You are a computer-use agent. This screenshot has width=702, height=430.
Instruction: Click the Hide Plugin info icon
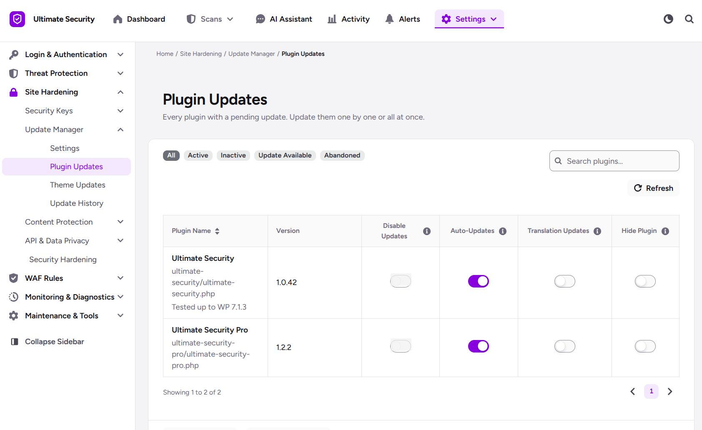coord(665,231)
